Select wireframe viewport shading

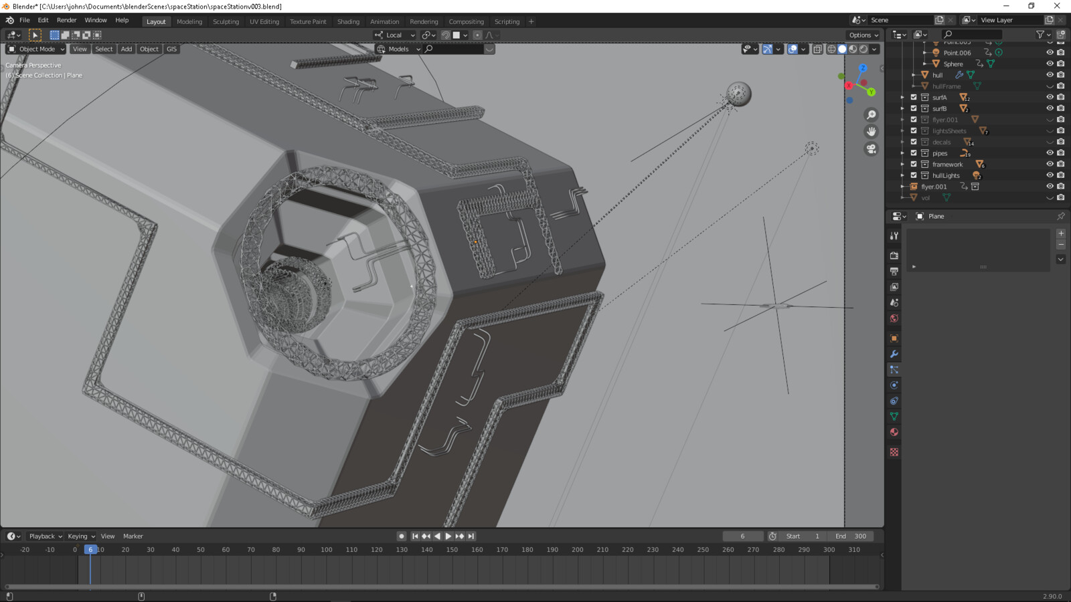[831, 49]
